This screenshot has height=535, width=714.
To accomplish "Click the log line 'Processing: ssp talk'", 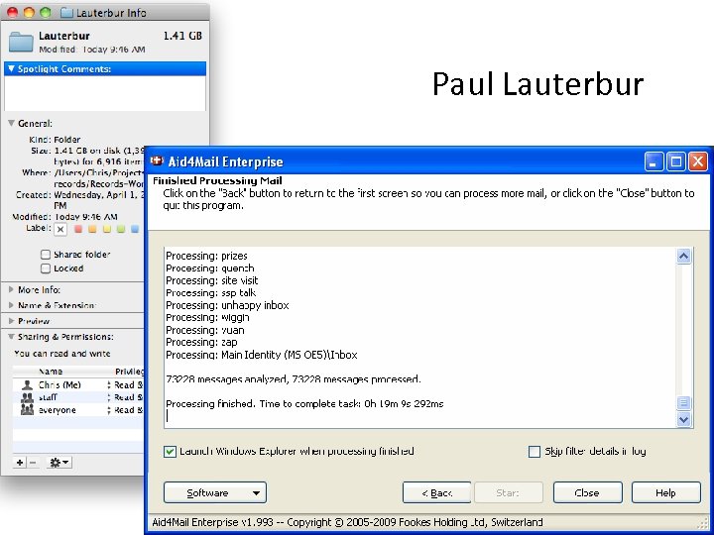I will pos(211,293).
